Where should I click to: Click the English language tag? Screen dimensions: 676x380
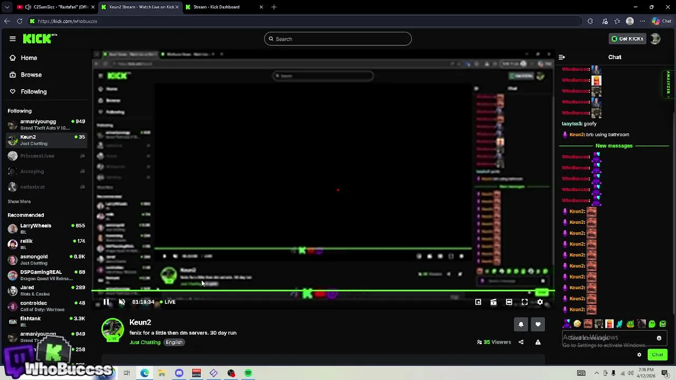[174, 343]
